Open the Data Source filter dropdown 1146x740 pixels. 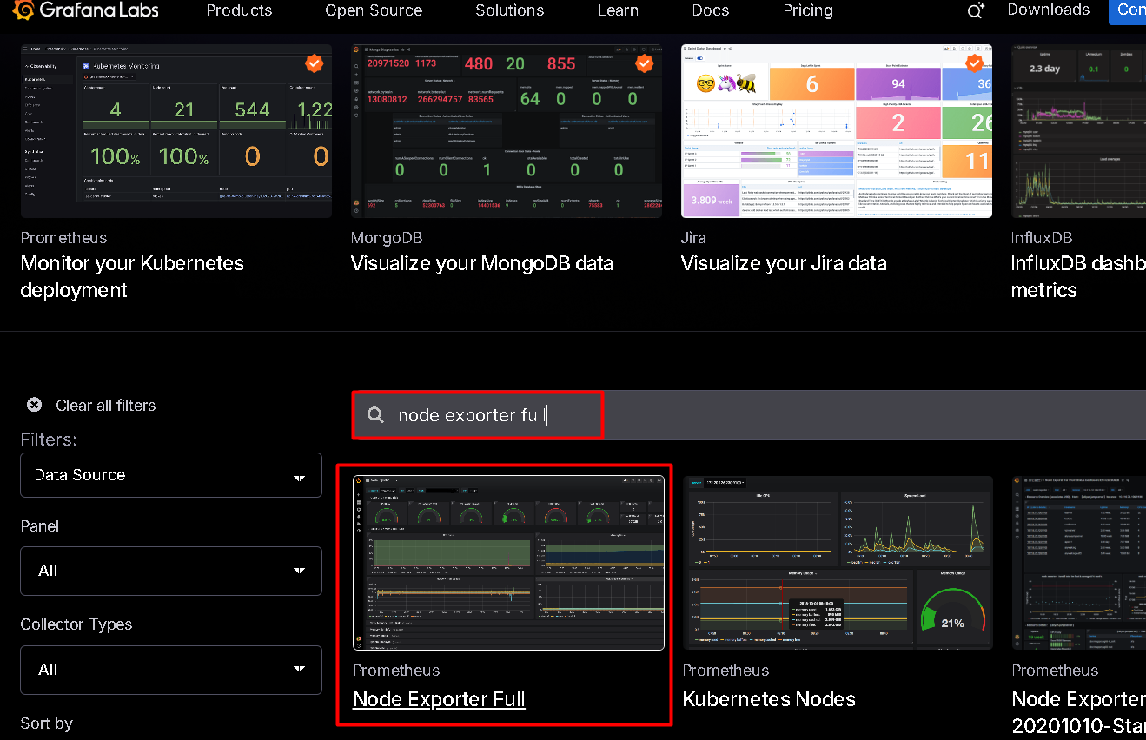point(170,475)
